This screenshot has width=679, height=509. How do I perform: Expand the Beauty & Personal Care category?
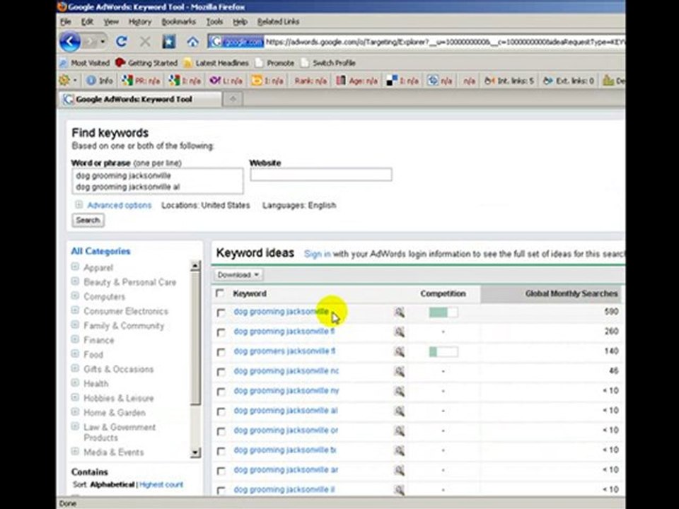[x=75, y=281]
